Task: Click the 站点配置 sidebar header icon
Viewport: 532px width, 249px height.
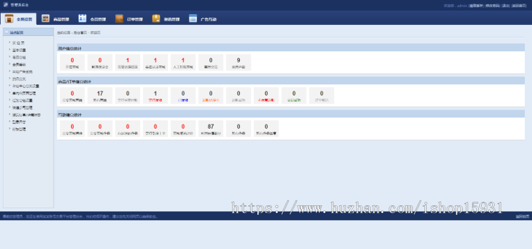Action: [7, 32]
